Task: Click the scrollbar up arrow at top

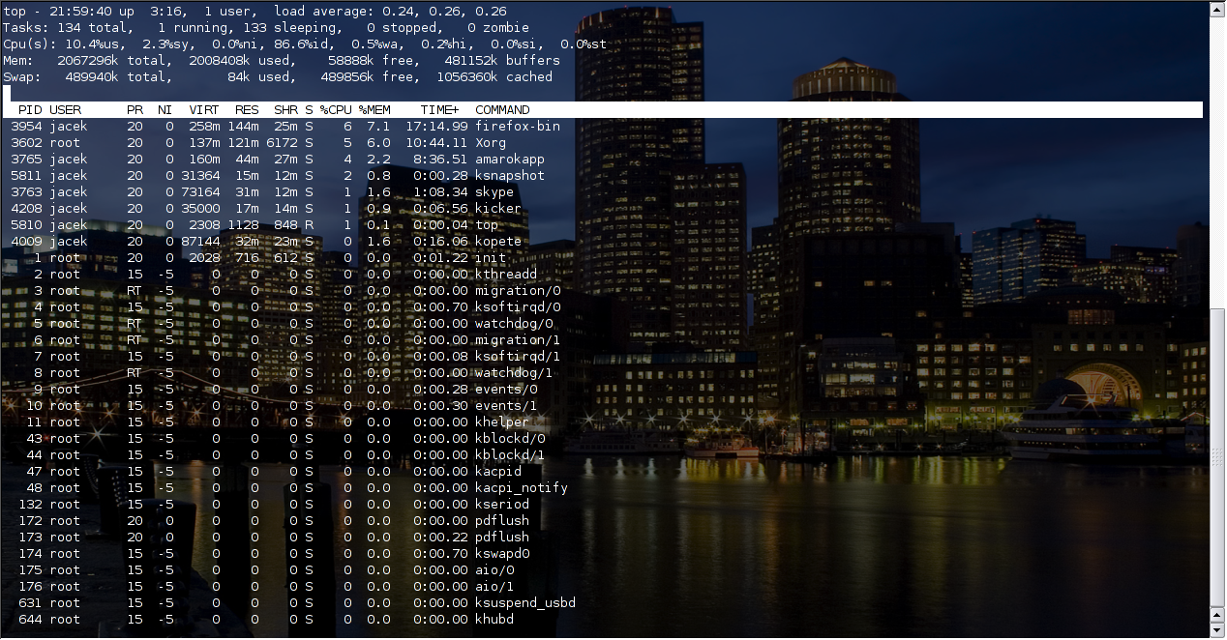Action: [x=1217, y=10]
